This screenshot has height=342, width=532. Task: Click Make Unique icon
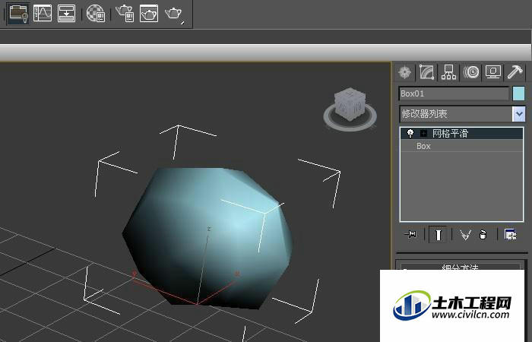pos(465,234)
